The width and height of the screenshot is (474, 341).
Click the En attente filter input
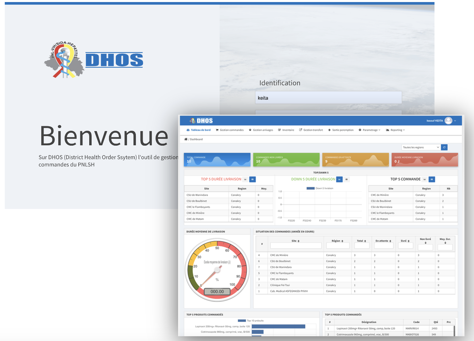(x=383, y=246)
